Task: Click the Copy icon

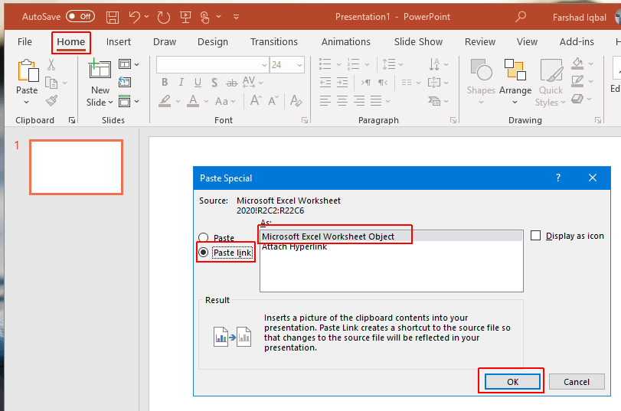Action: click(x=51, y=83)
